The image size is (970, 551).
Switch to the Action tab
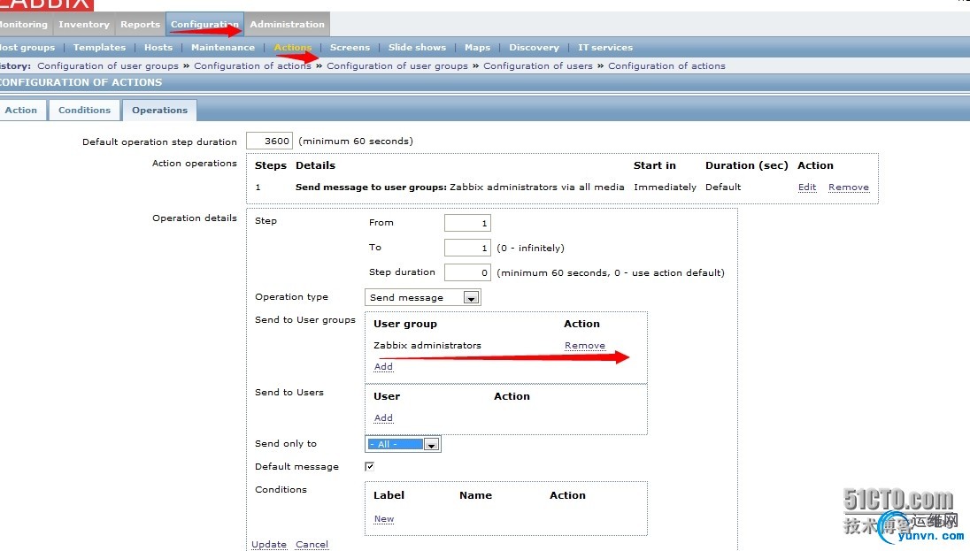pos(21,110)
